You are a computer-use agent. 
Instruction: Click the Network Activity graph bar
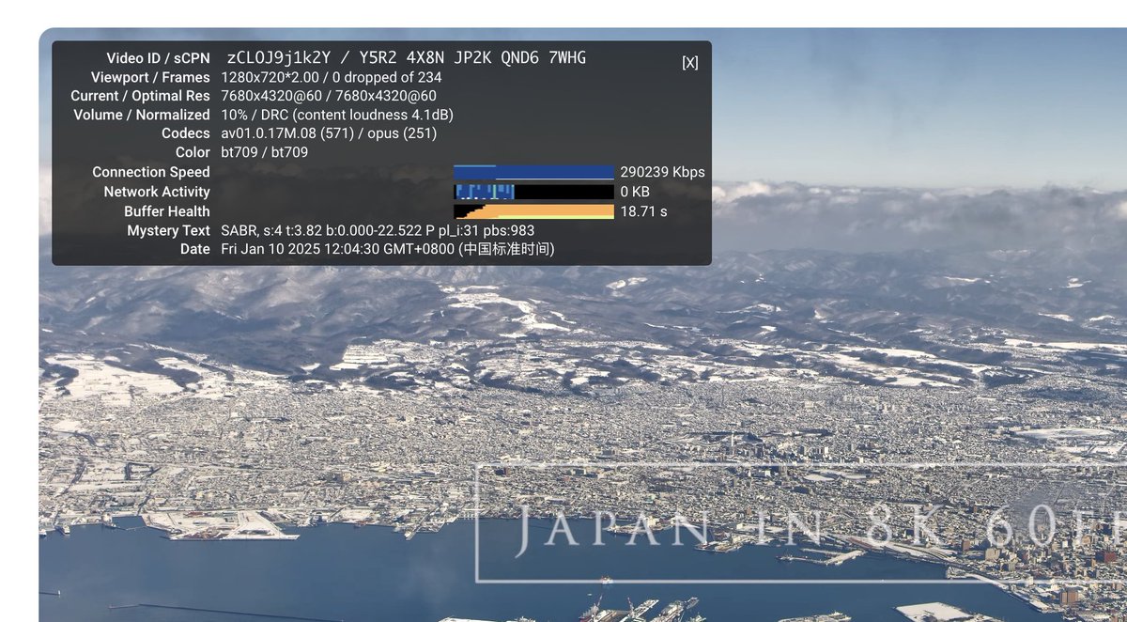533,192
